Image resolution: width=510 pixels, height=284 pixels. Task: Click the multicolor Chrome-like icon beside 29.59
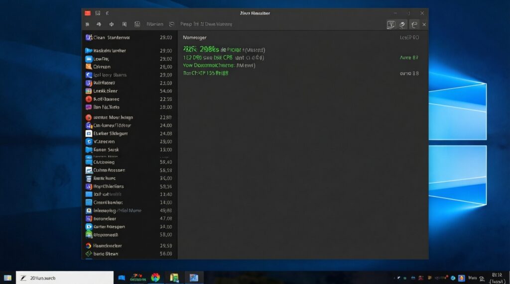89,246
